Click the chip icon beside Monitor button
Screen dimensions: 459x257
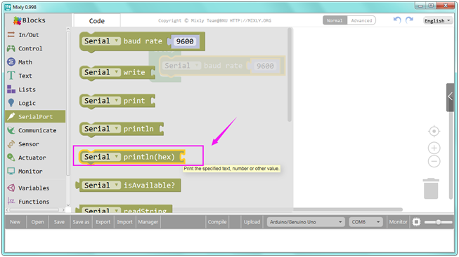(x=416, y=222)
